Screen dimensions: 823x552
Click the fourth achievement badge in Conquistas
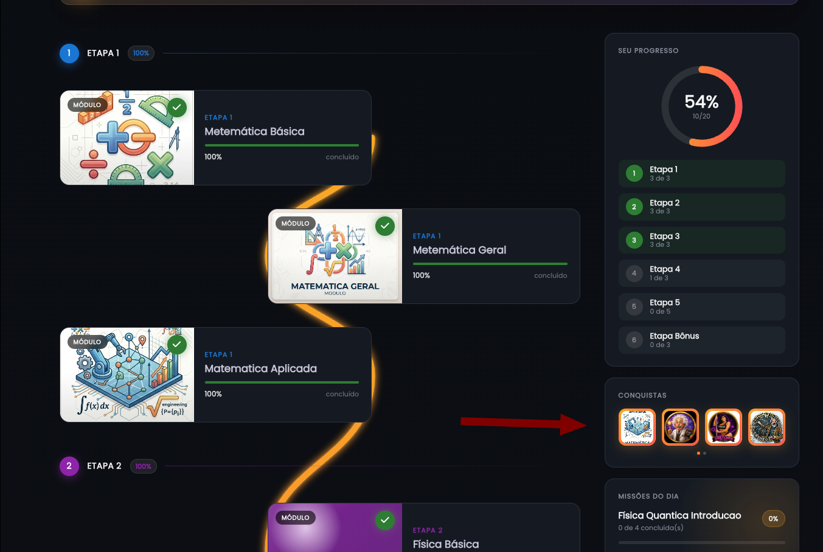point(766,427)
